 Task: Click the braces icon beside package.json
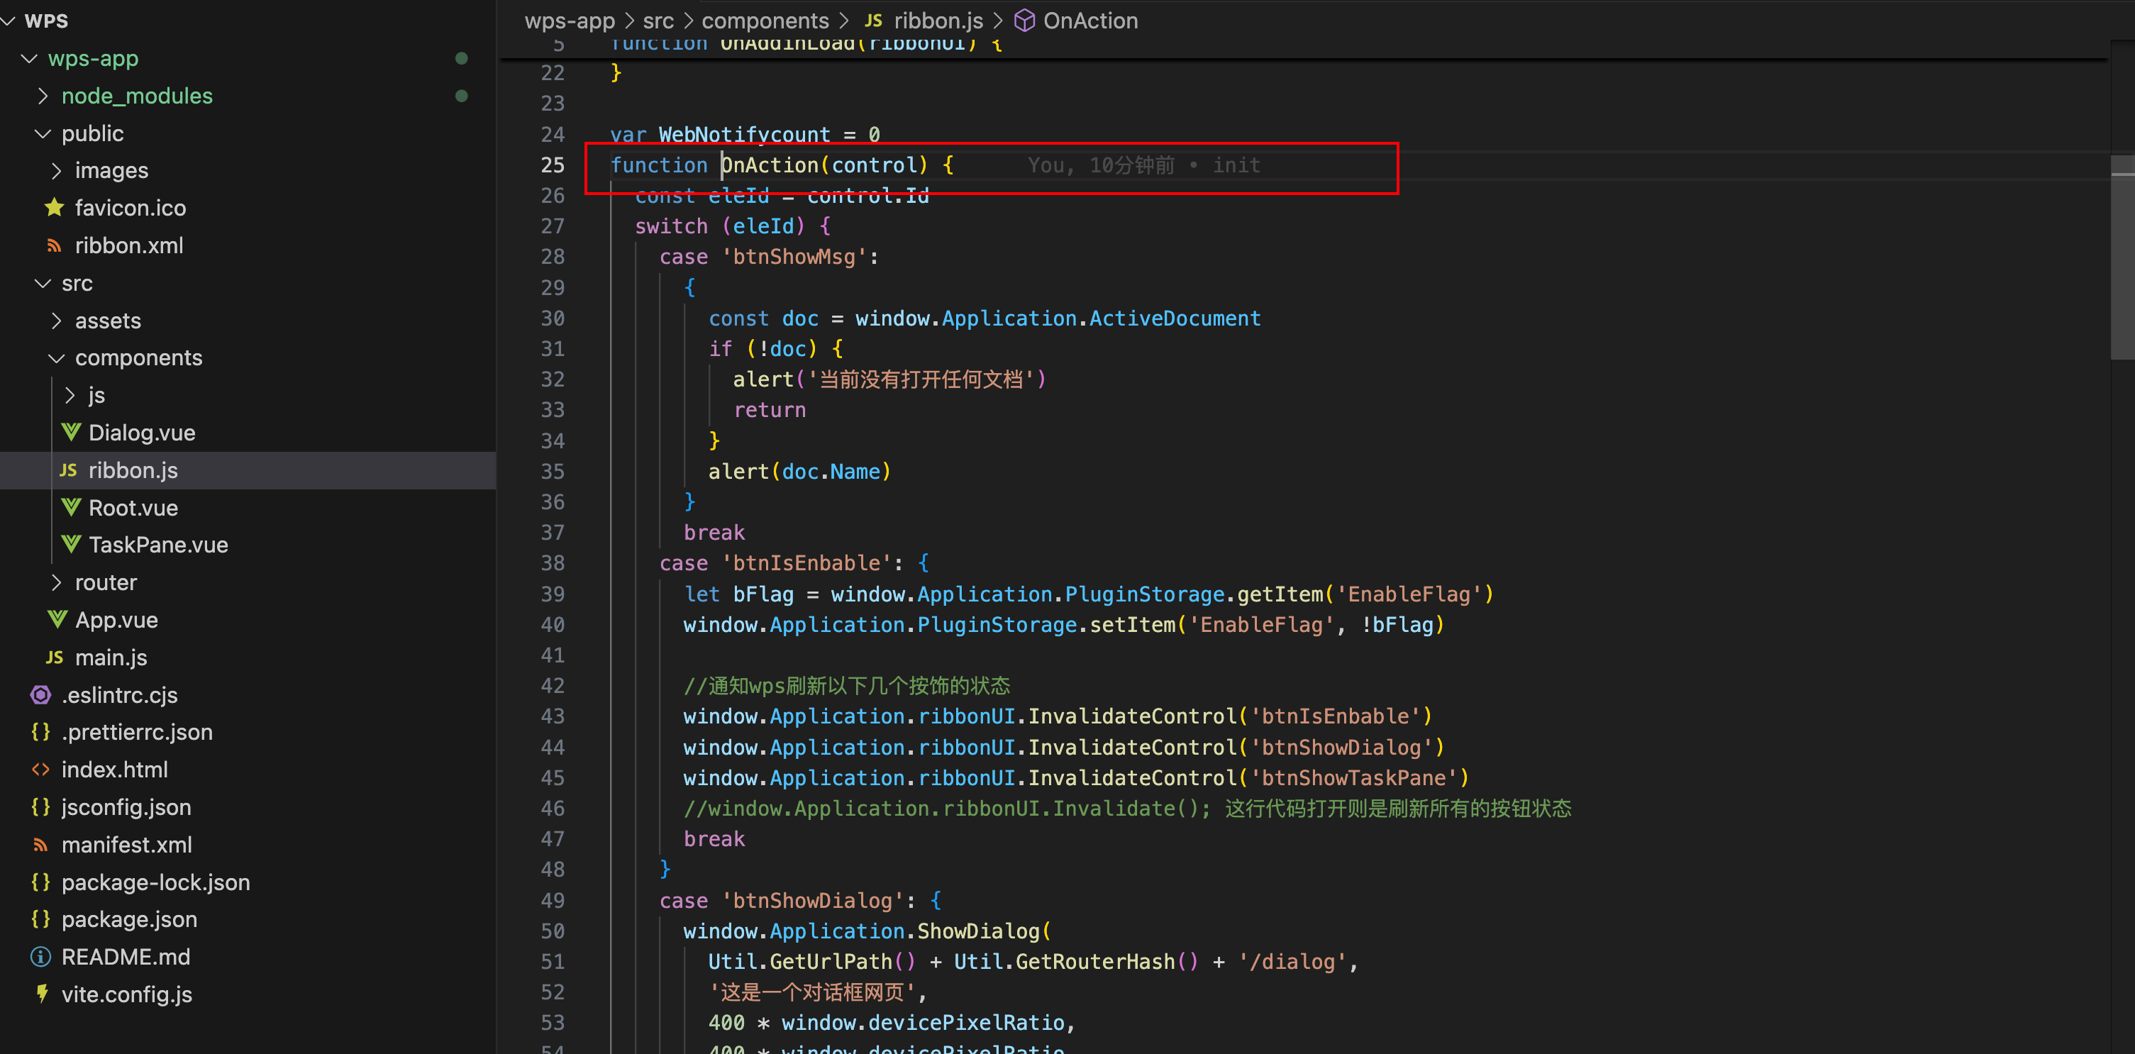40,919
